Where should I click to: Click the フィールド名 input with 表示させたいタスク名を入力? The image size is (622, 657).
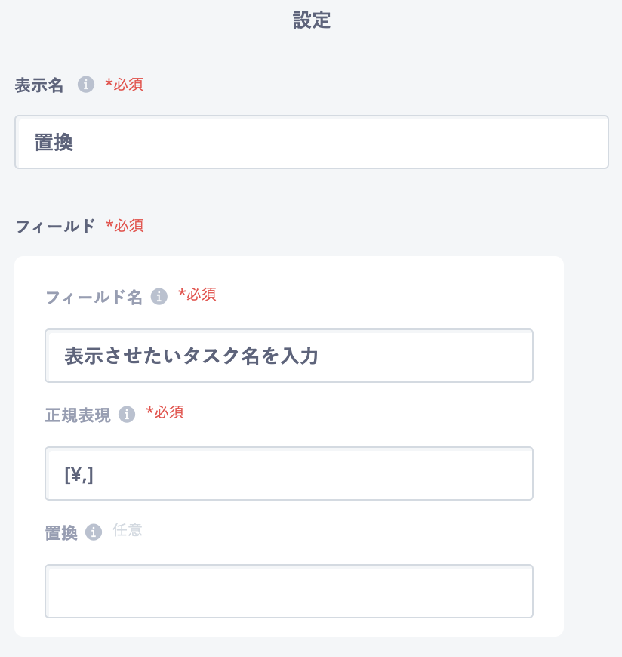[289, 356]
